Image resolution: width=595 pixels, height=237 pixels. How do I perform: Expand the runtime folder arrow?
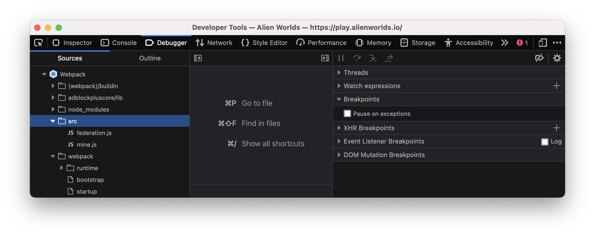pyautogui.click(x=61, y=168)
